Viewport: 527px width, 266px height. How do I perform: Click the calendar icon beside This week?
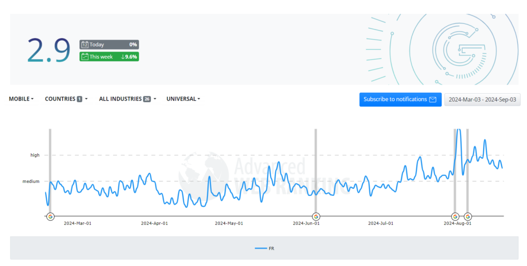coord(85,57)
